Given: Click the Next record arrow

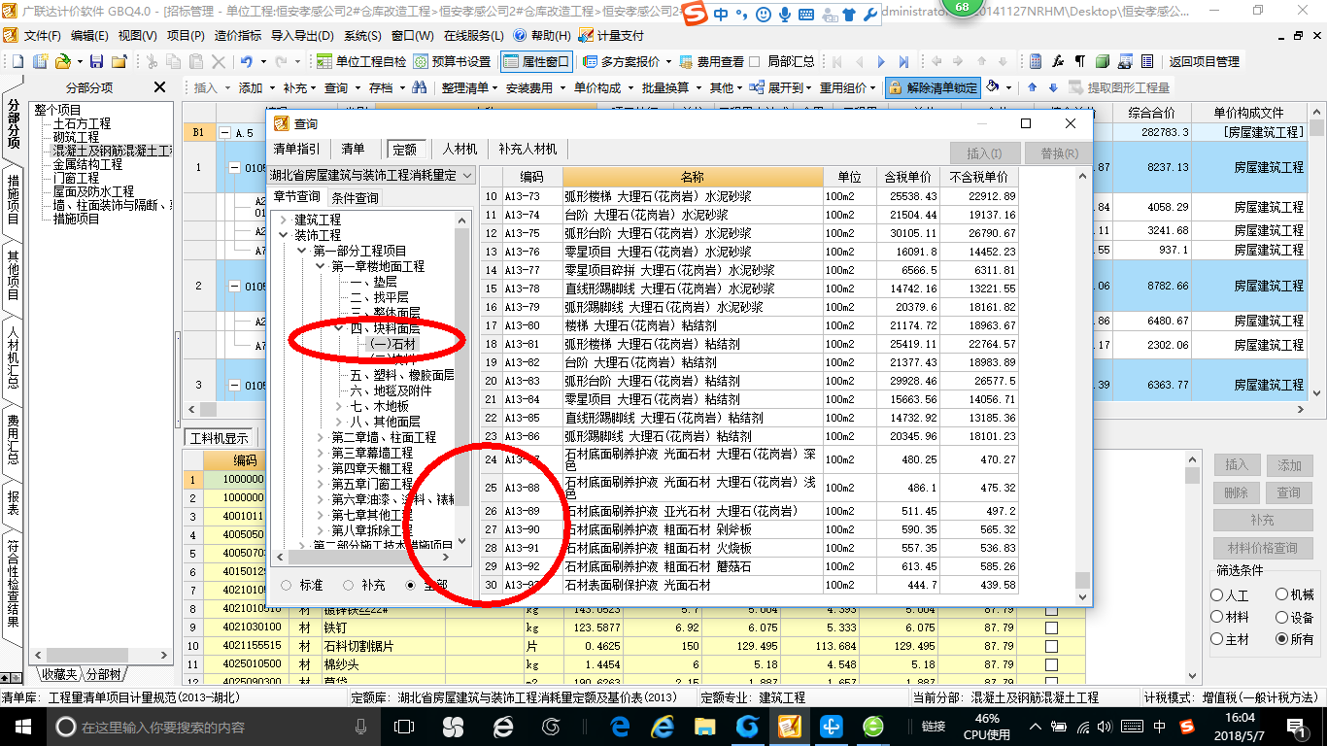Looking at the screenshot, I should pyautogui.click(x=881, y=61).
